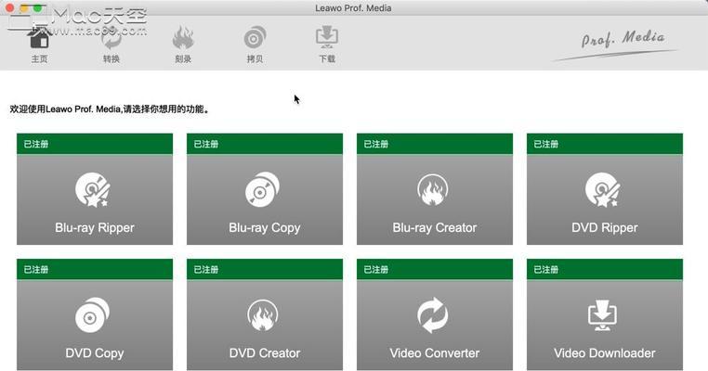Click the DVD Creator flame icon
Screen dimensions: 708x371
263,315
